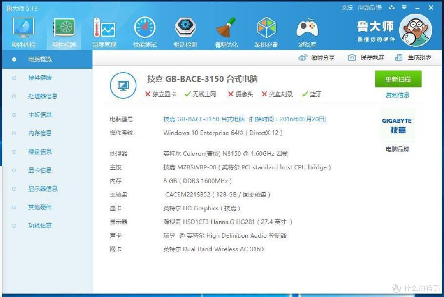Image resolution: width=444 pixels, height=297 pixels.
Task: Click the 蓝牙 status indicator
Action: pyautogui.click(x=312, y=94)
